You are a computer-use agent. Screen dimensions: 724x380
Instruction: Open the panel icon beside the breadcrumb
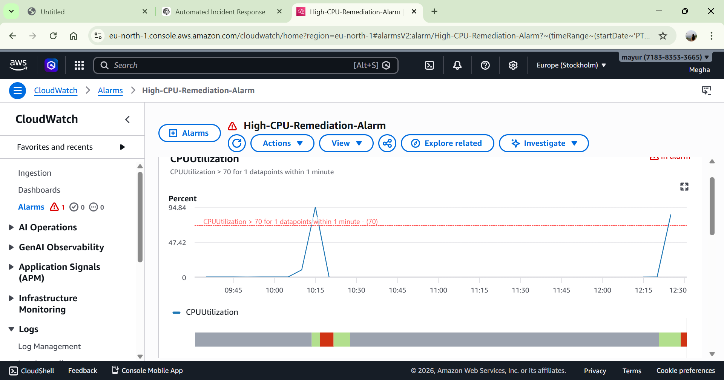coord(707,90)
